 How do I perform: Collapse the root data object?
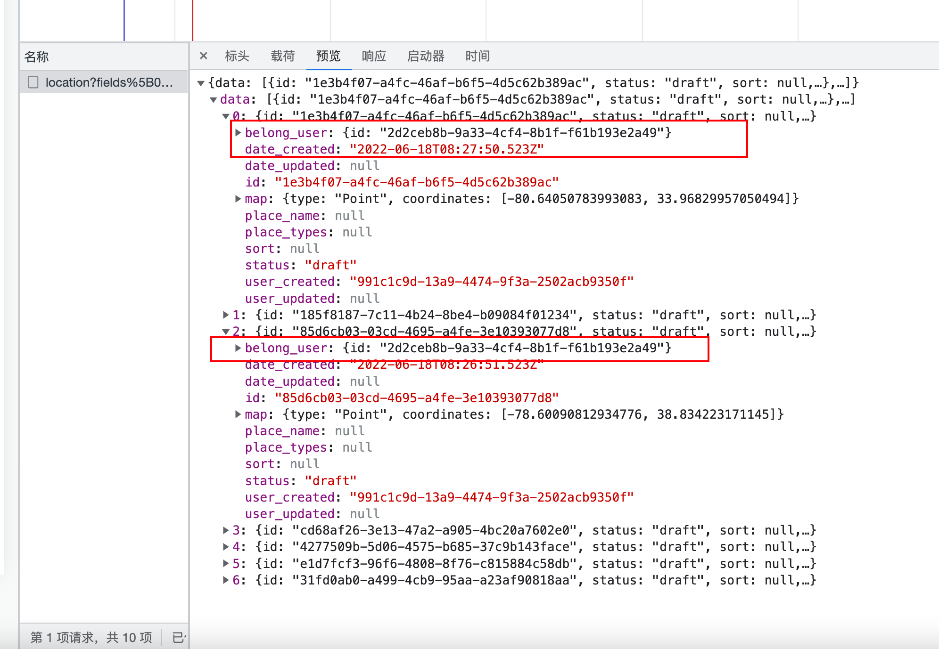click(x=202, y=82)
